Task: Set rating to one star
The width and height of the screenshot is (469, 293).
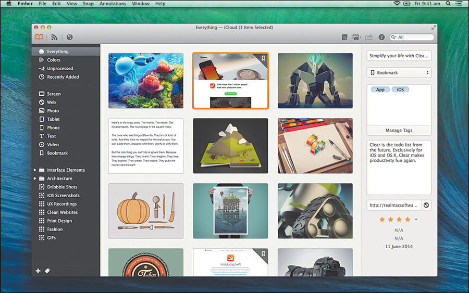Action: pyautogui.click(x=382, y=220)
